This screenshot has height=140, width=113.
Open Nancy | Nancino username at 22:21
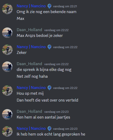(x=31, y=6)
